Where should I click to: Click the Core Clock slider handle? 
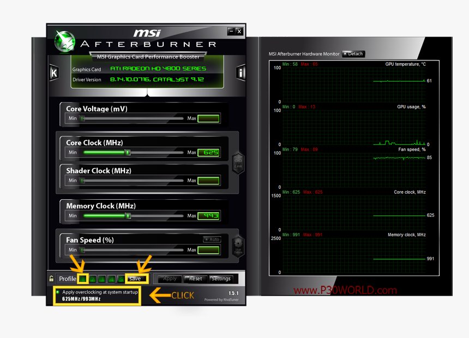pos(128,152)
